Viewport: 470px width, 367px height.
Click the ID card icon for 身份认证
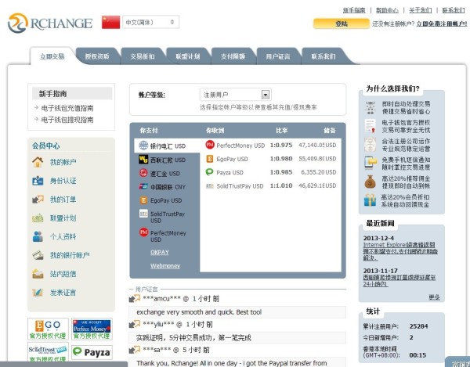(x=38, y=181)
